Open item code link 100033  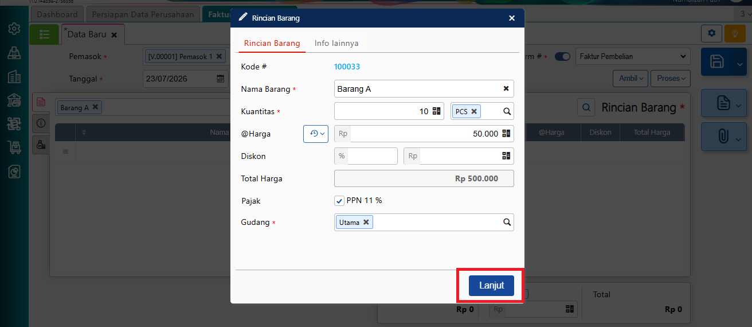[347, 67]
